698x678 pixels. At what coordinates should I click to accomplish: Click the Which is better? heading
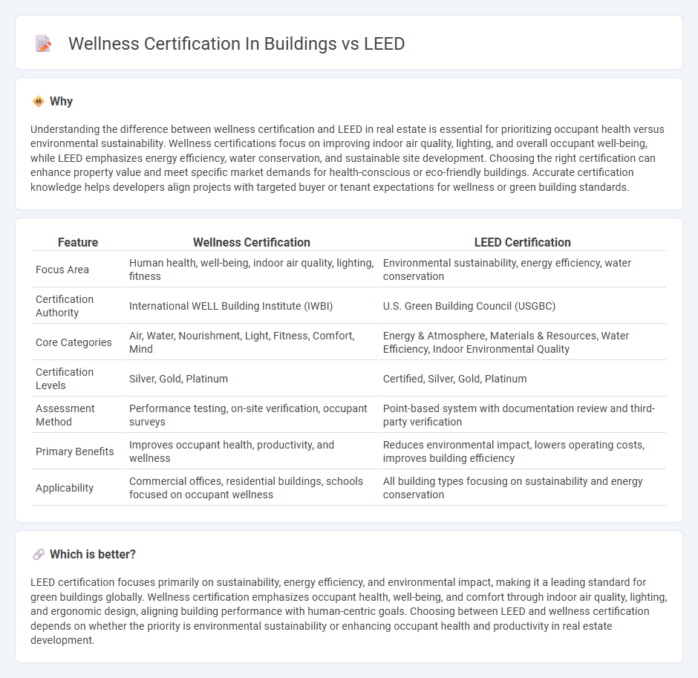coord(93,554)
